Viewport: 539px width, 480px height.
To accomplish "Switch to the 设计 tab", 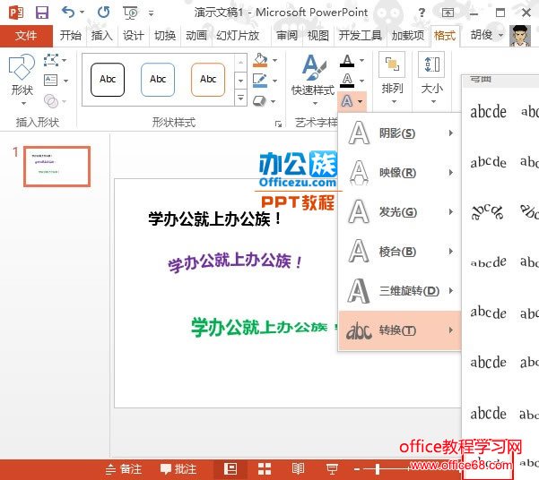I will tap(133, 35).
